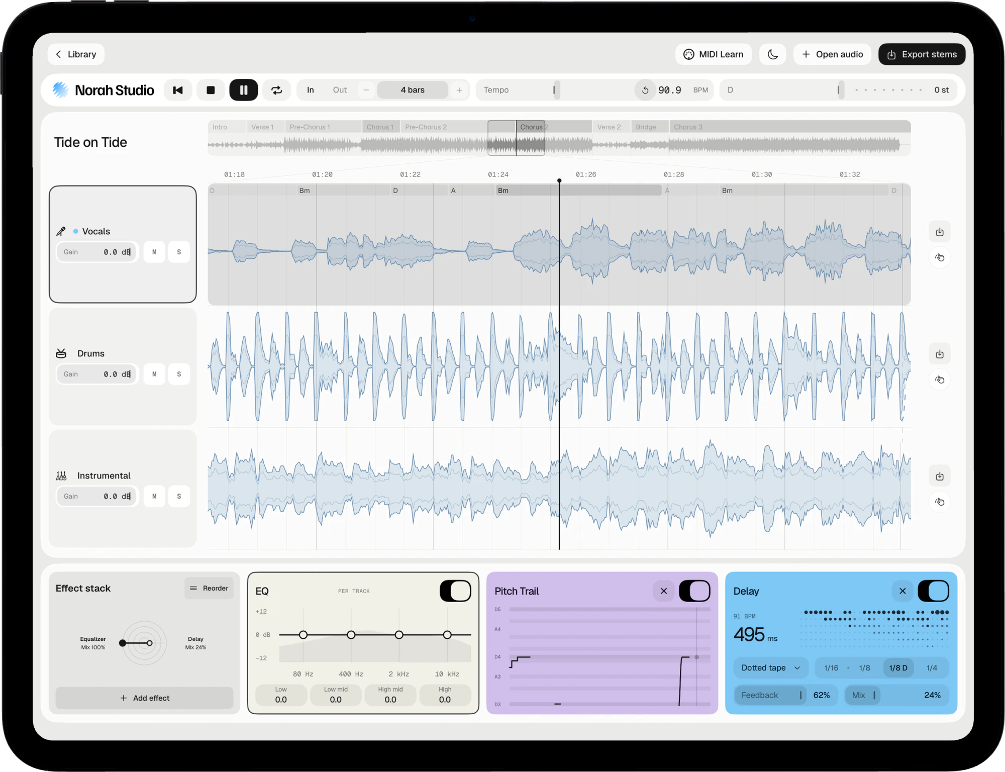
Task: Open MIDI Learn
Action: 714,54
